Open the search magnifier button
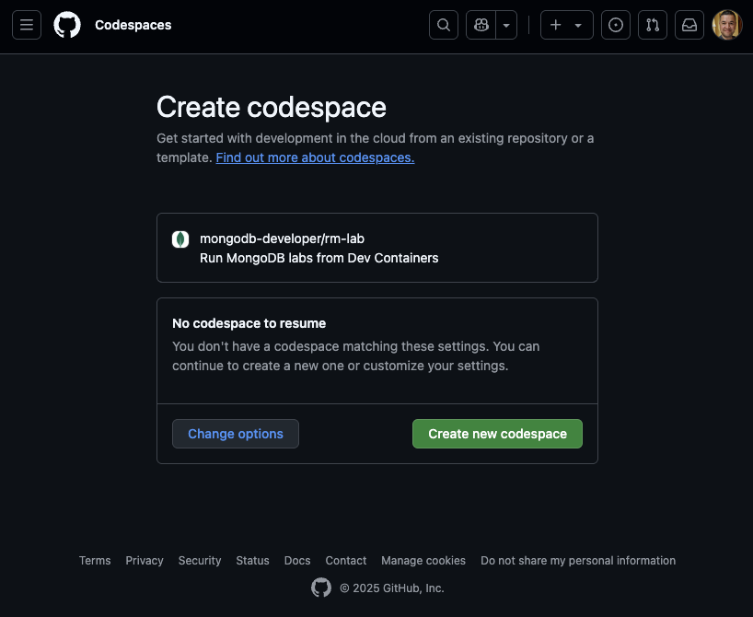This screenshot has height=617, width=753. pos(444,25)
